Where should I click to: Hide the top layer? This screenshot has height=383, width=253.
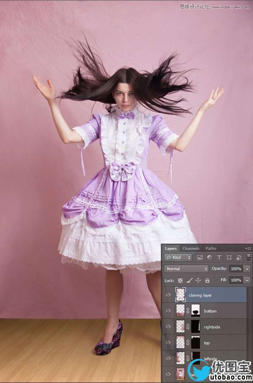[168, 343]
